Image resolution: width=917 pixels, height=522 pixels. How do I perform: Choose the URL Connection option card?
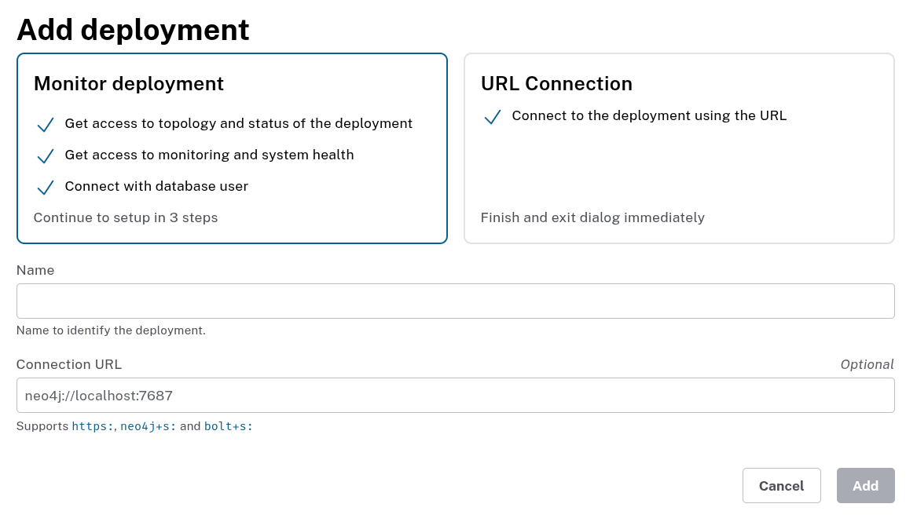679,148
